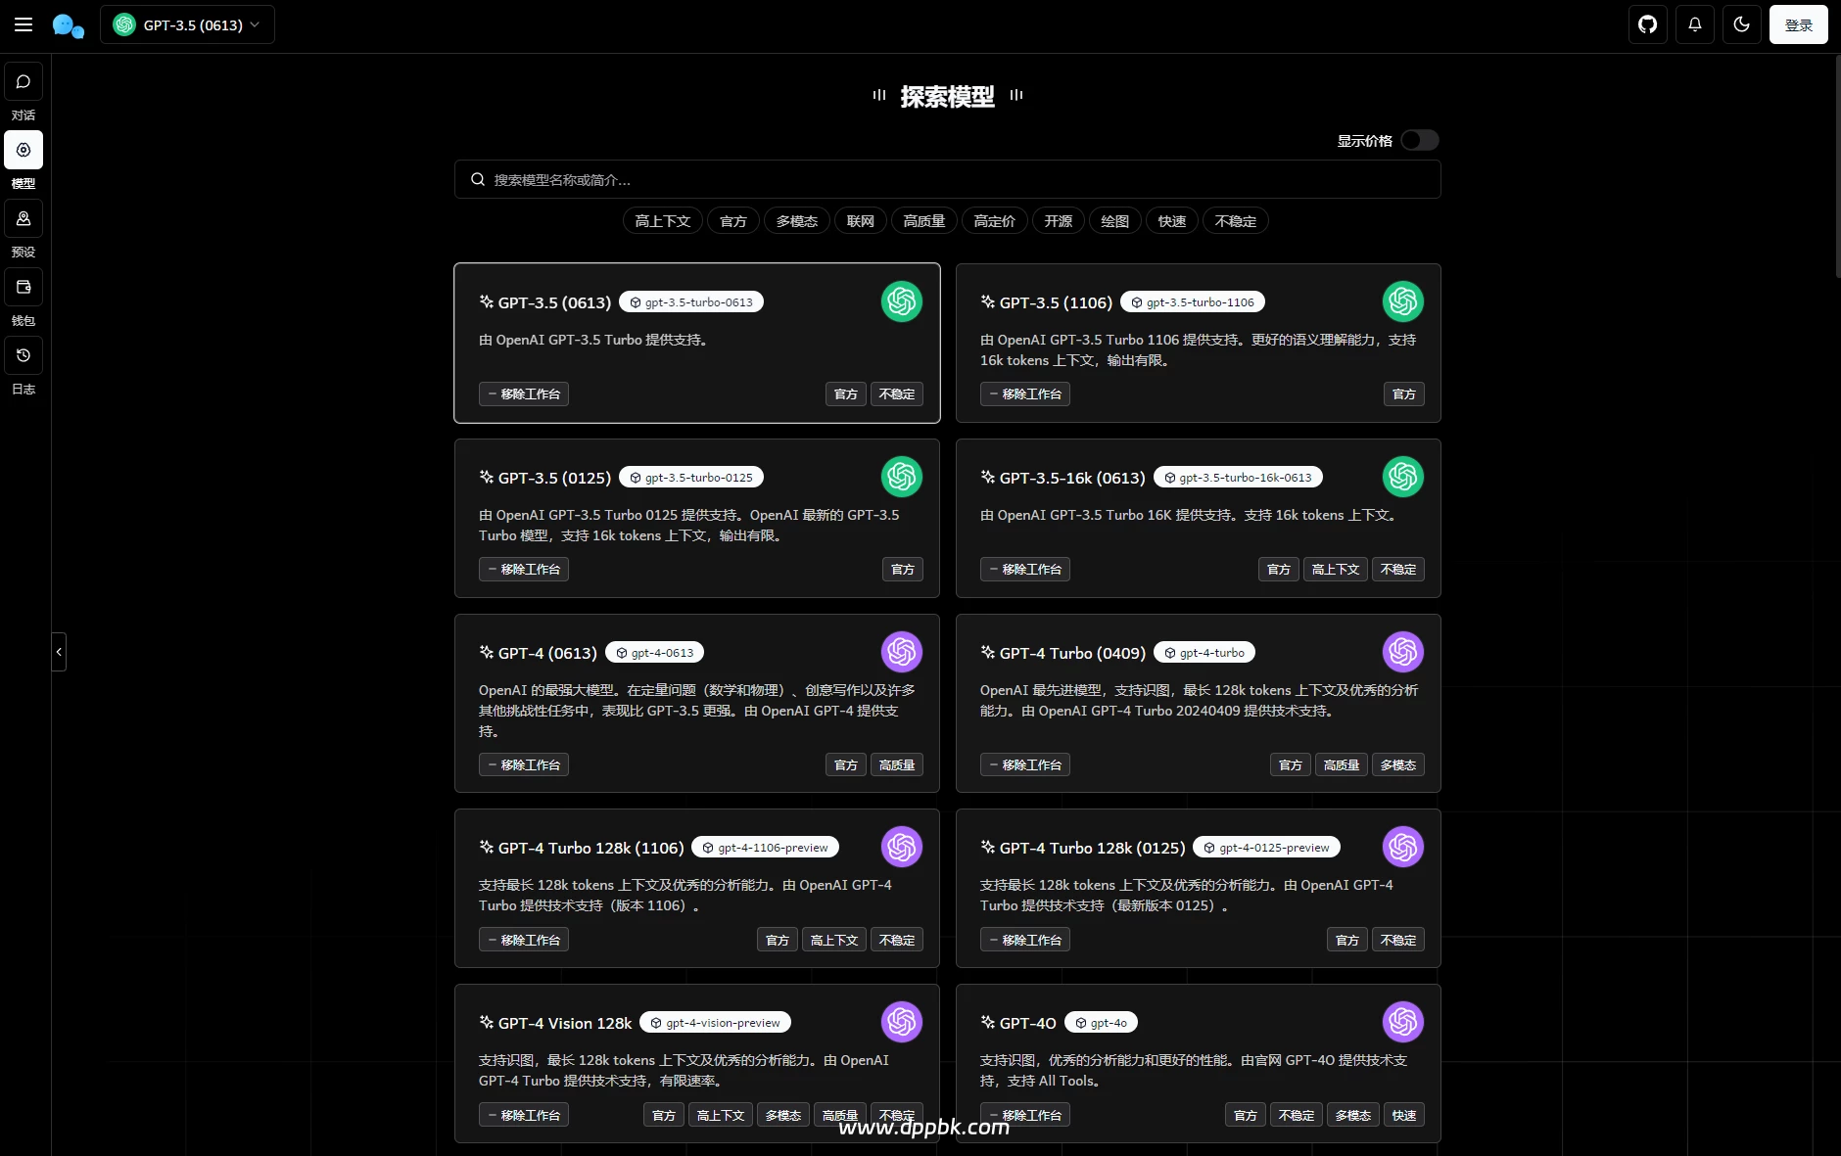Open the 模型 models sidebar icon
The height and width of the screenshot is (1156, 1841).
point(24,150)
